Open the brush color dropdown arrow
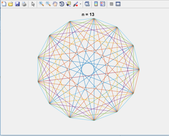This screenshot has width=169, height=136. pyautogui.click(x=80, y=4)
